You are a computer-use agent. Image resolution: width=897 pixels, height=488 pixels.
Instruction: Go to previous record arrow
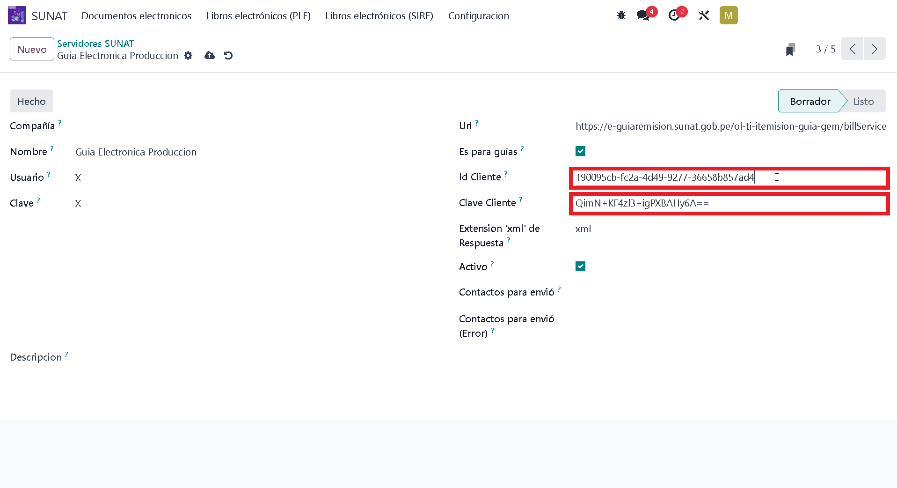853,49
